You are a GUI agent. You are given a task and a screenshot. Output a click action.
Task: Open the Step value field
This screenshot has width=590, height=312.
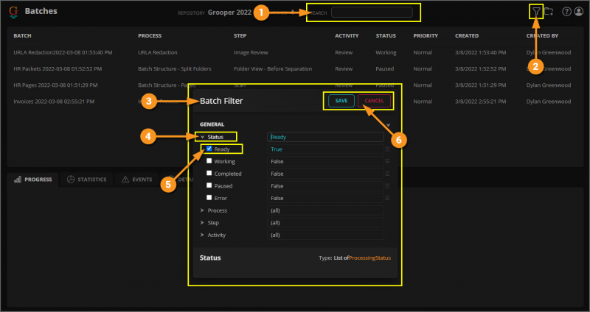(x=325, y=223)
